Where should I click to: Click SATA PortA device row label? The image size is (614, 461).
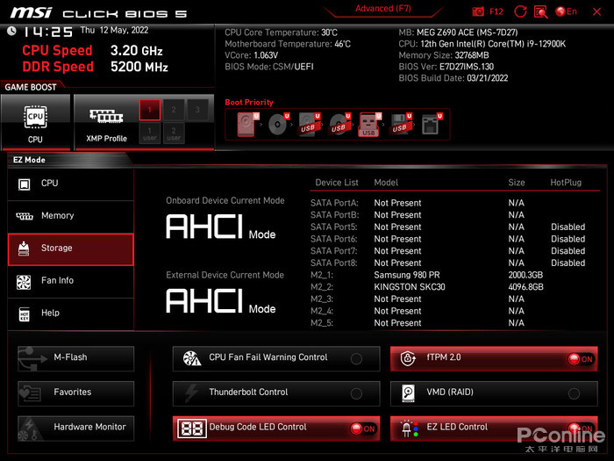coord(334,203)
